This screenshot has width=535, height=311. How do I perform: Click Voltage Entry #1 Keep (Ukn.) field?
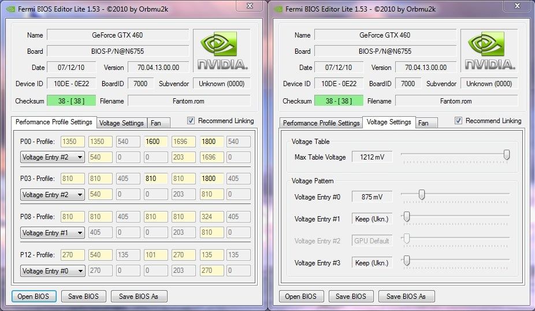pos(372,219)
